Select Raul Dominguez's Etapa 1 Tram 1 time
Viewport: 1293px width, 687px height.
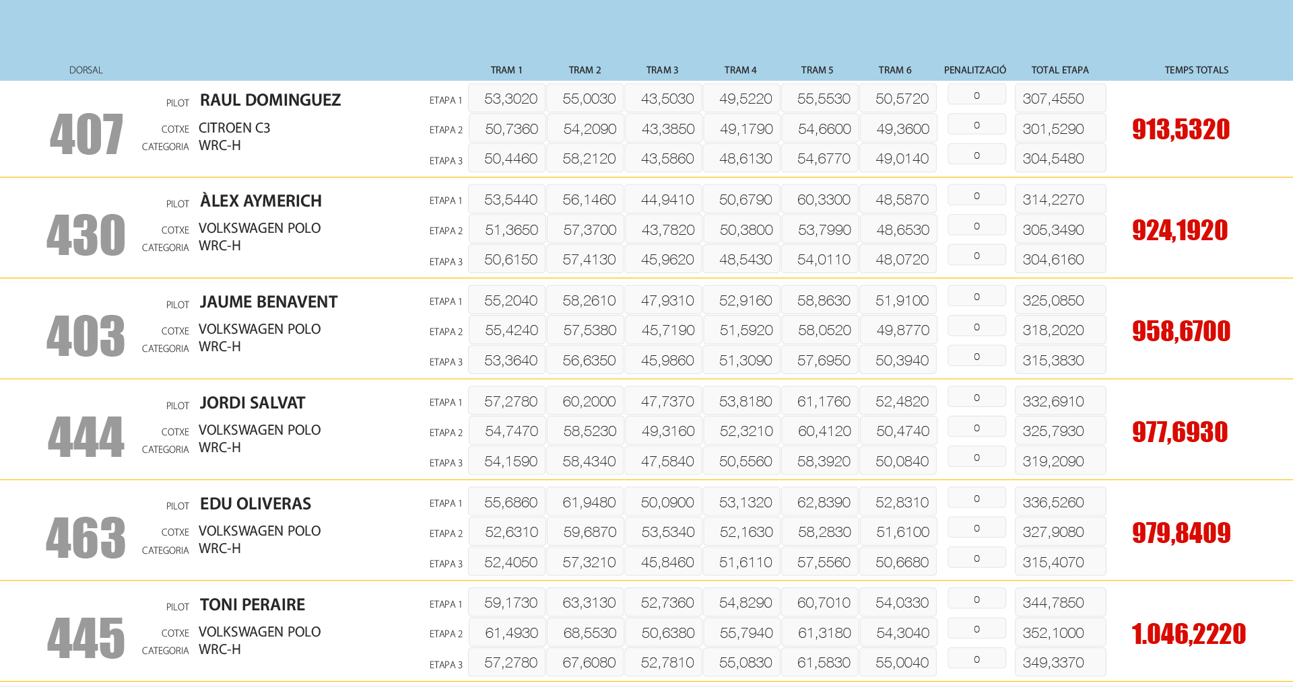pyautogui.click(x=510, y=99)
